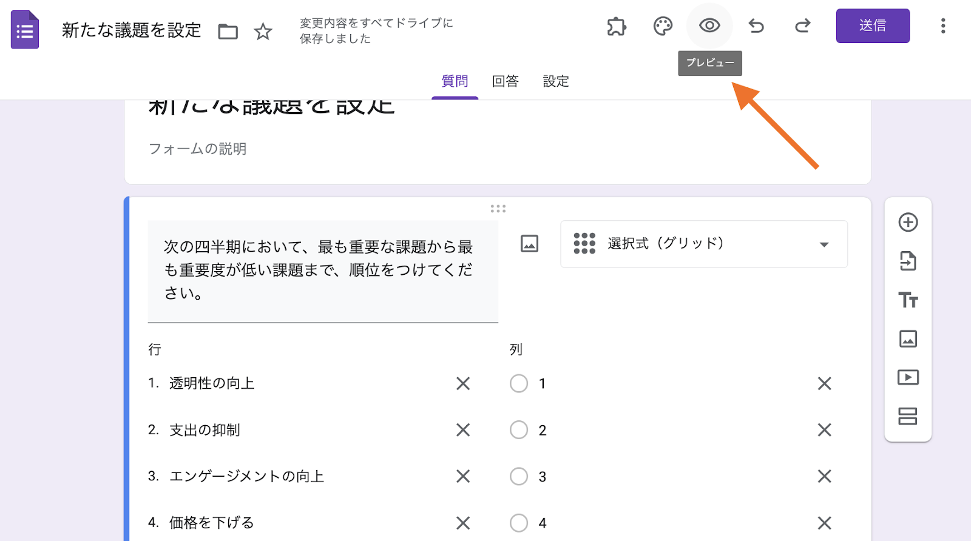Image resolution: width=971 pixels, height=541 pixels.
Task: Open the 選択式（グリッド）question type dropdown
Action: (703, 244)
